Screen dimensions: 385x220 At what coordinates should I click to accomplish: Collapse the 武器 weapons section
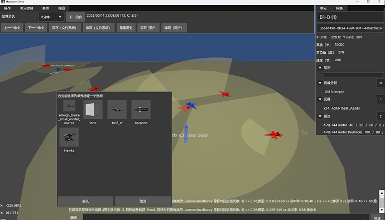320,99
